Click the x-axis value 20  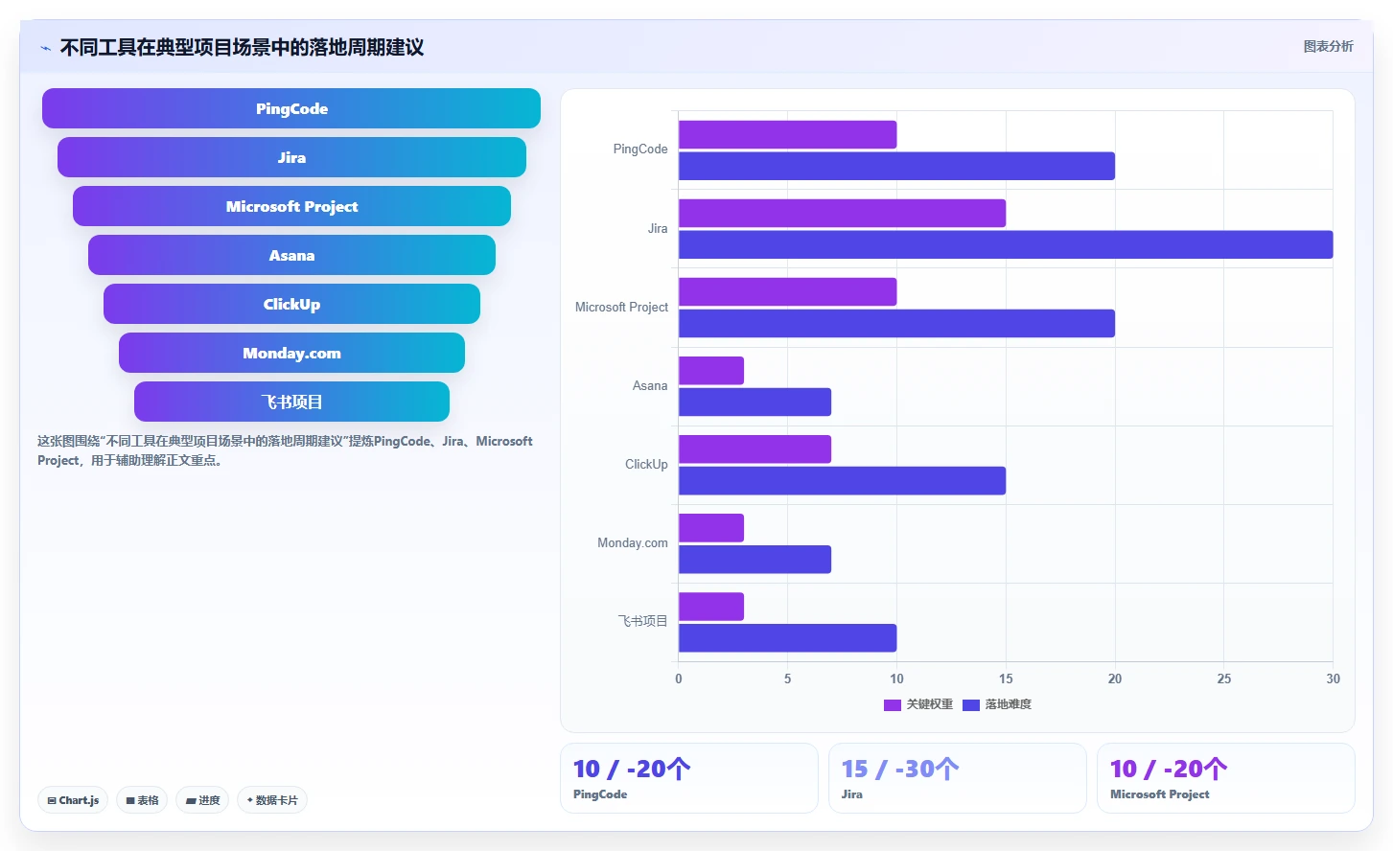(1115, 678)
